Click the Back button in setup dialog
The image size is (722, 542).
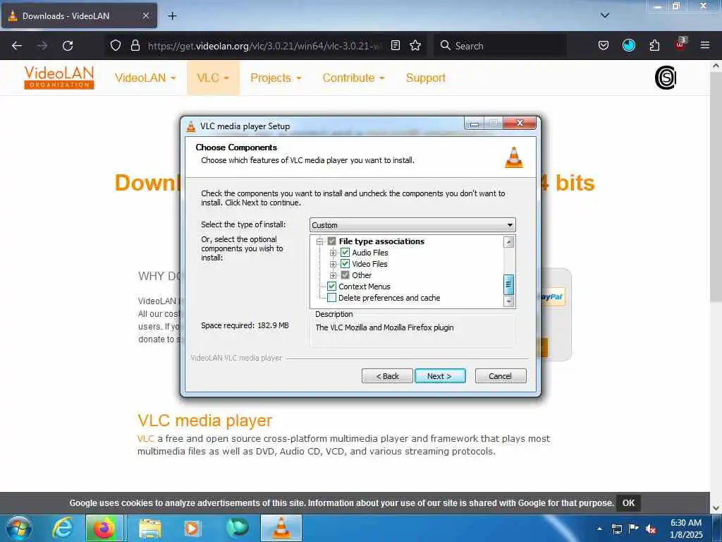coord(387,376)
